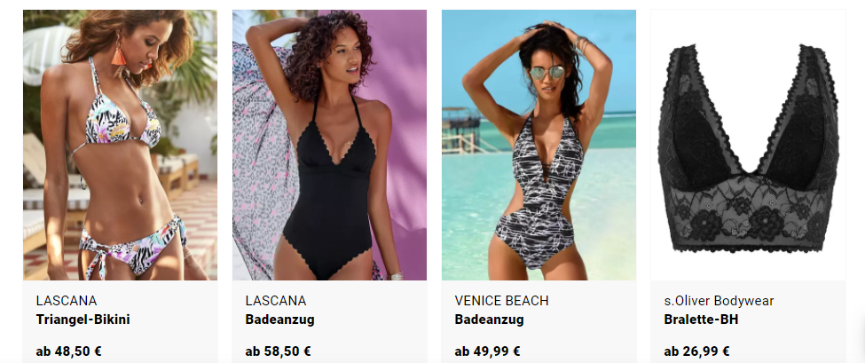Click the price ab 26,99 €
Screen dimensions: 865x363
696,351
